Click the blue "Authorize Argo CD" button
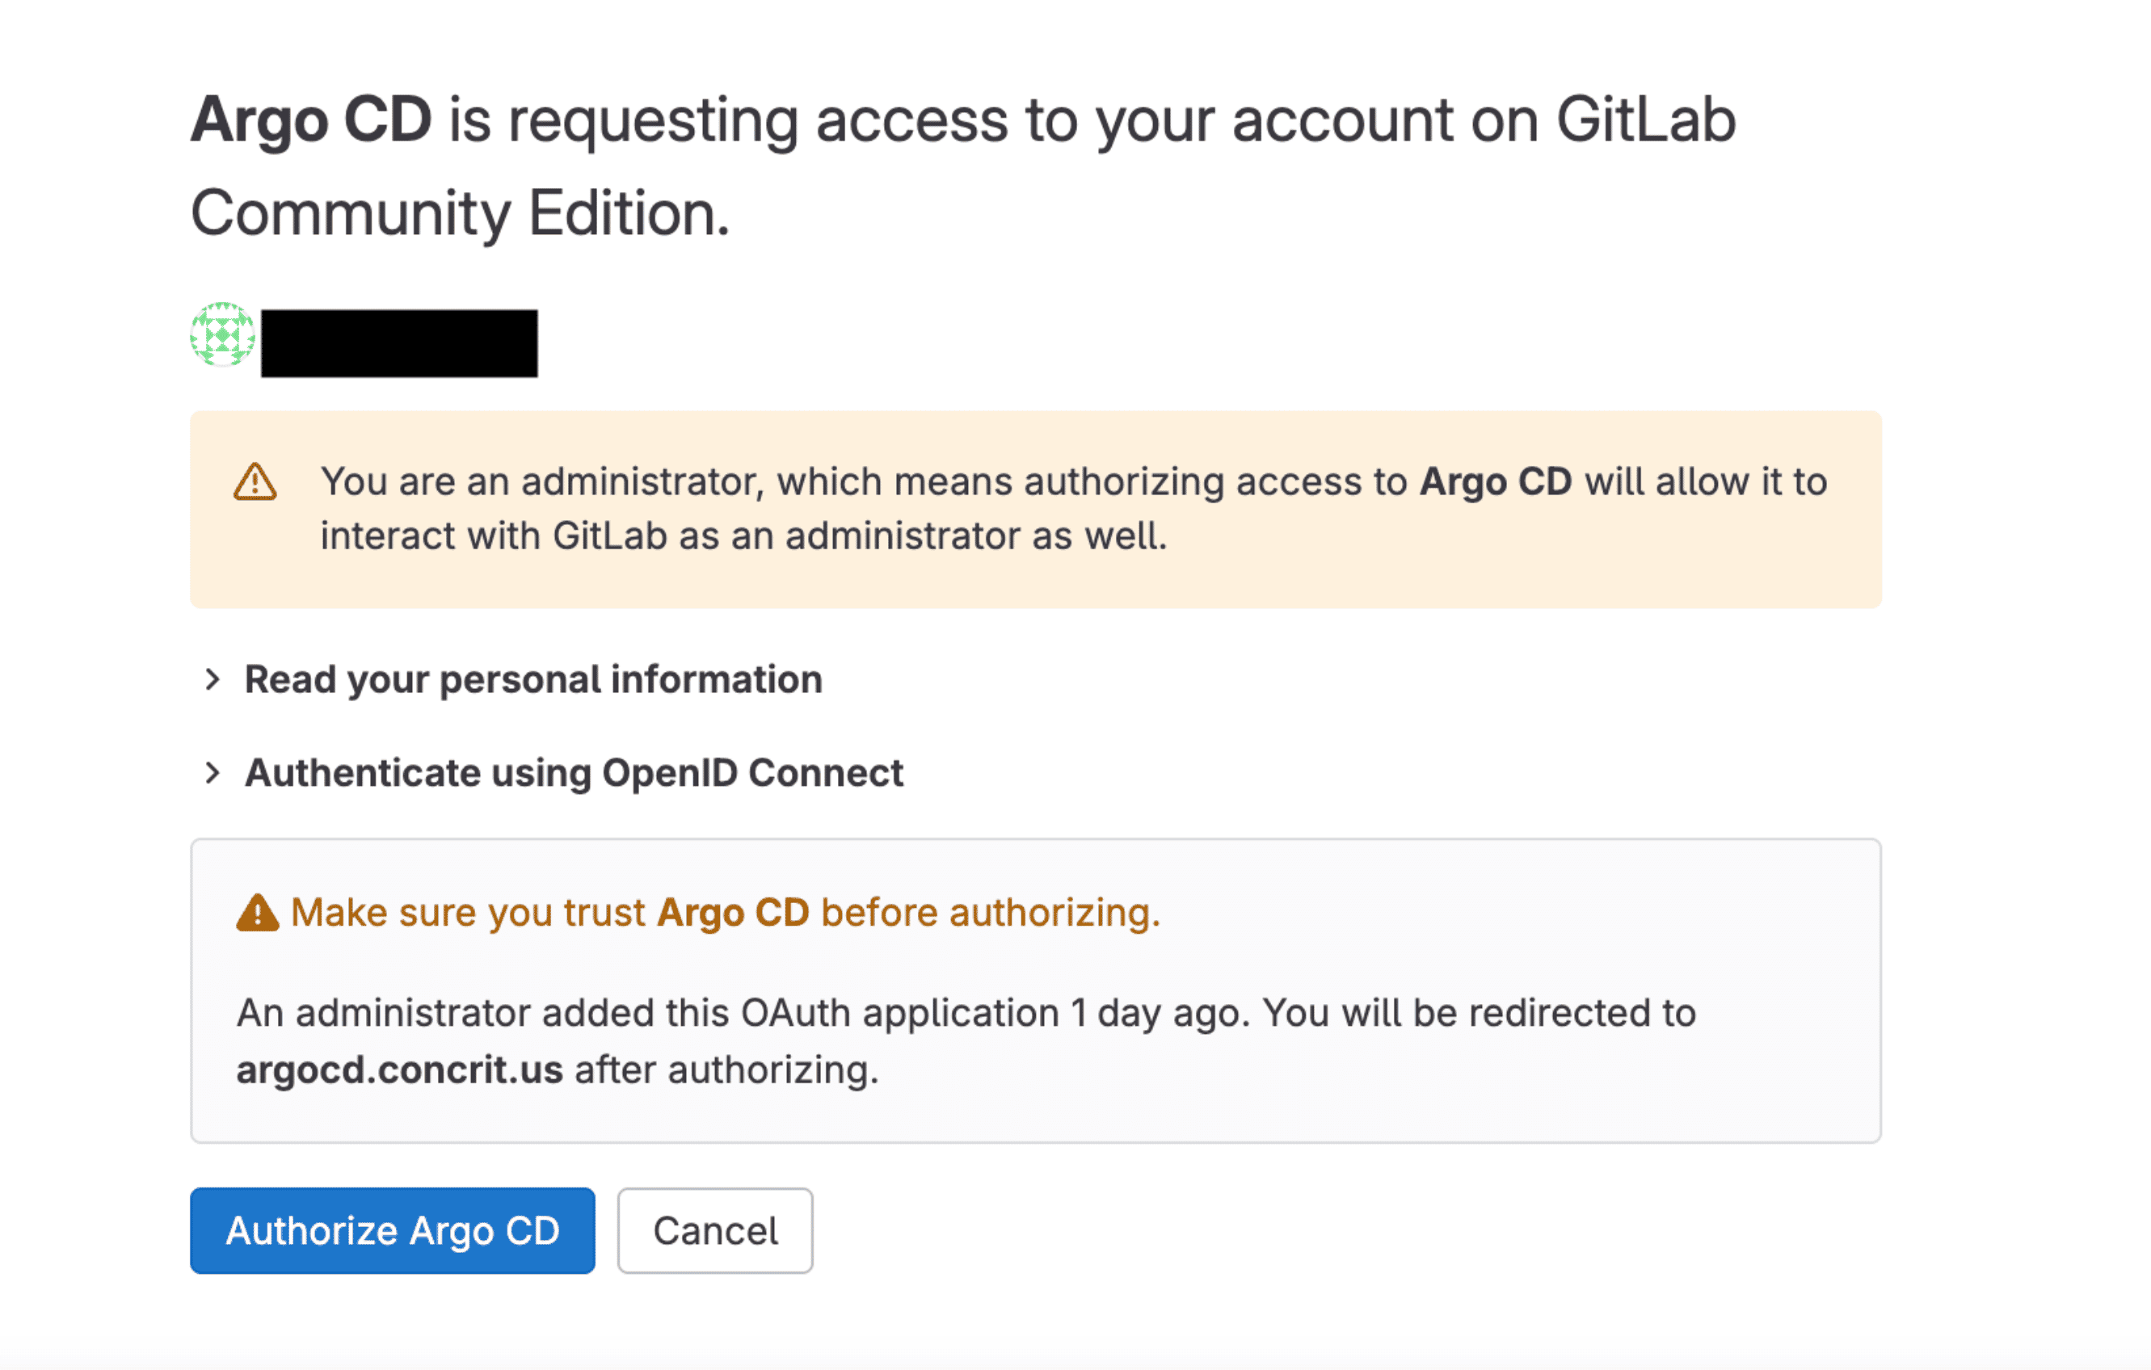This screenshot has width=2151, height=1370. [392, 1229]
